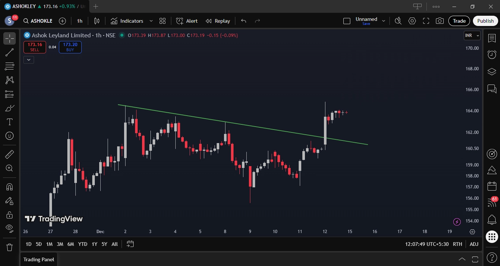Click the Trade button
Image resolution: width=500 pixels, height=266 pixels.
(459, 21)
